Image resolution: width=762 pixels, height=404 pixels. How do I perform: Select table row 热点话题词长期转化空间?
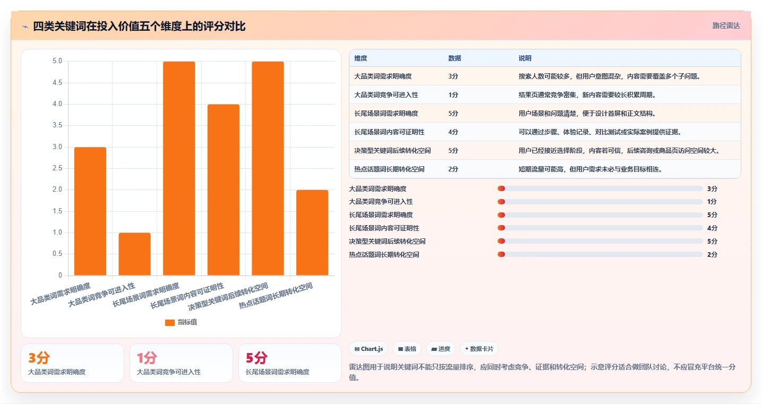tap(545, 169)
